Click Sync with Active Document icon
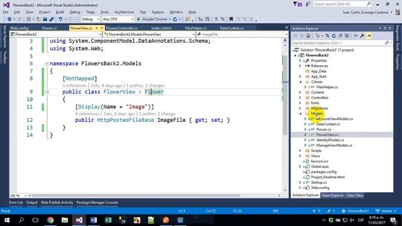The width and height of the screenshot is (402, 226). tap(327, 36)
